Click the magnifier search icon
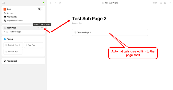The image size is (173, 90). point(5,13)
